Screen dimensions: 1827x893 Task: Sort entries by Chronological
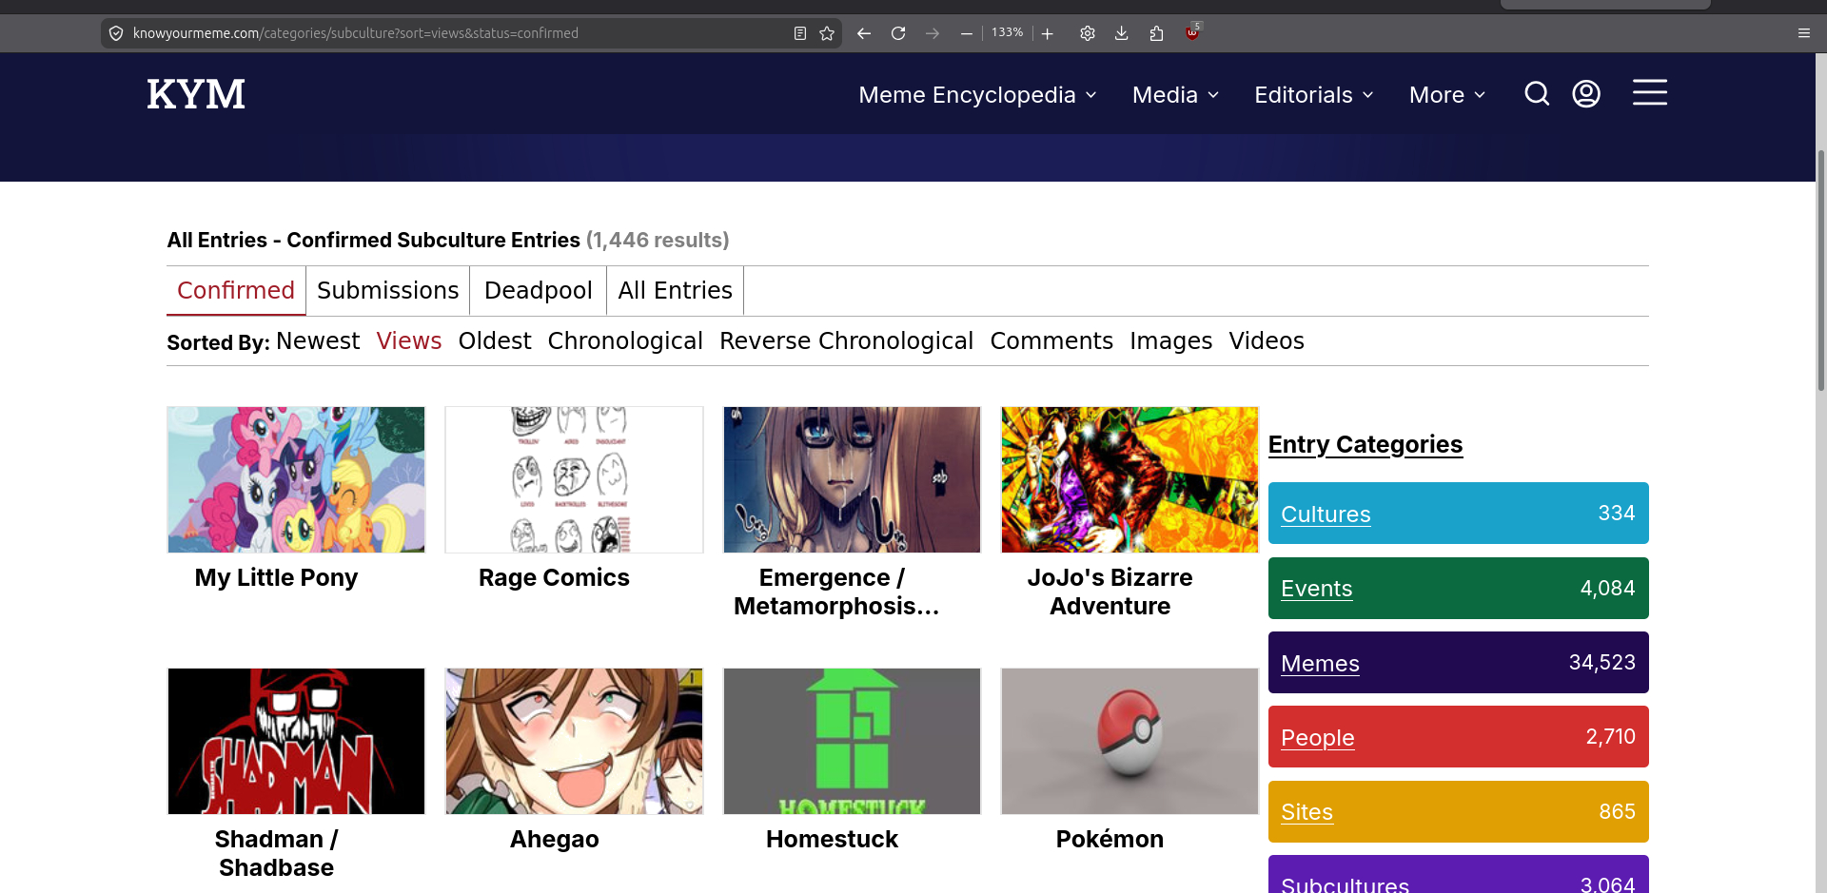tap(625, 340)
